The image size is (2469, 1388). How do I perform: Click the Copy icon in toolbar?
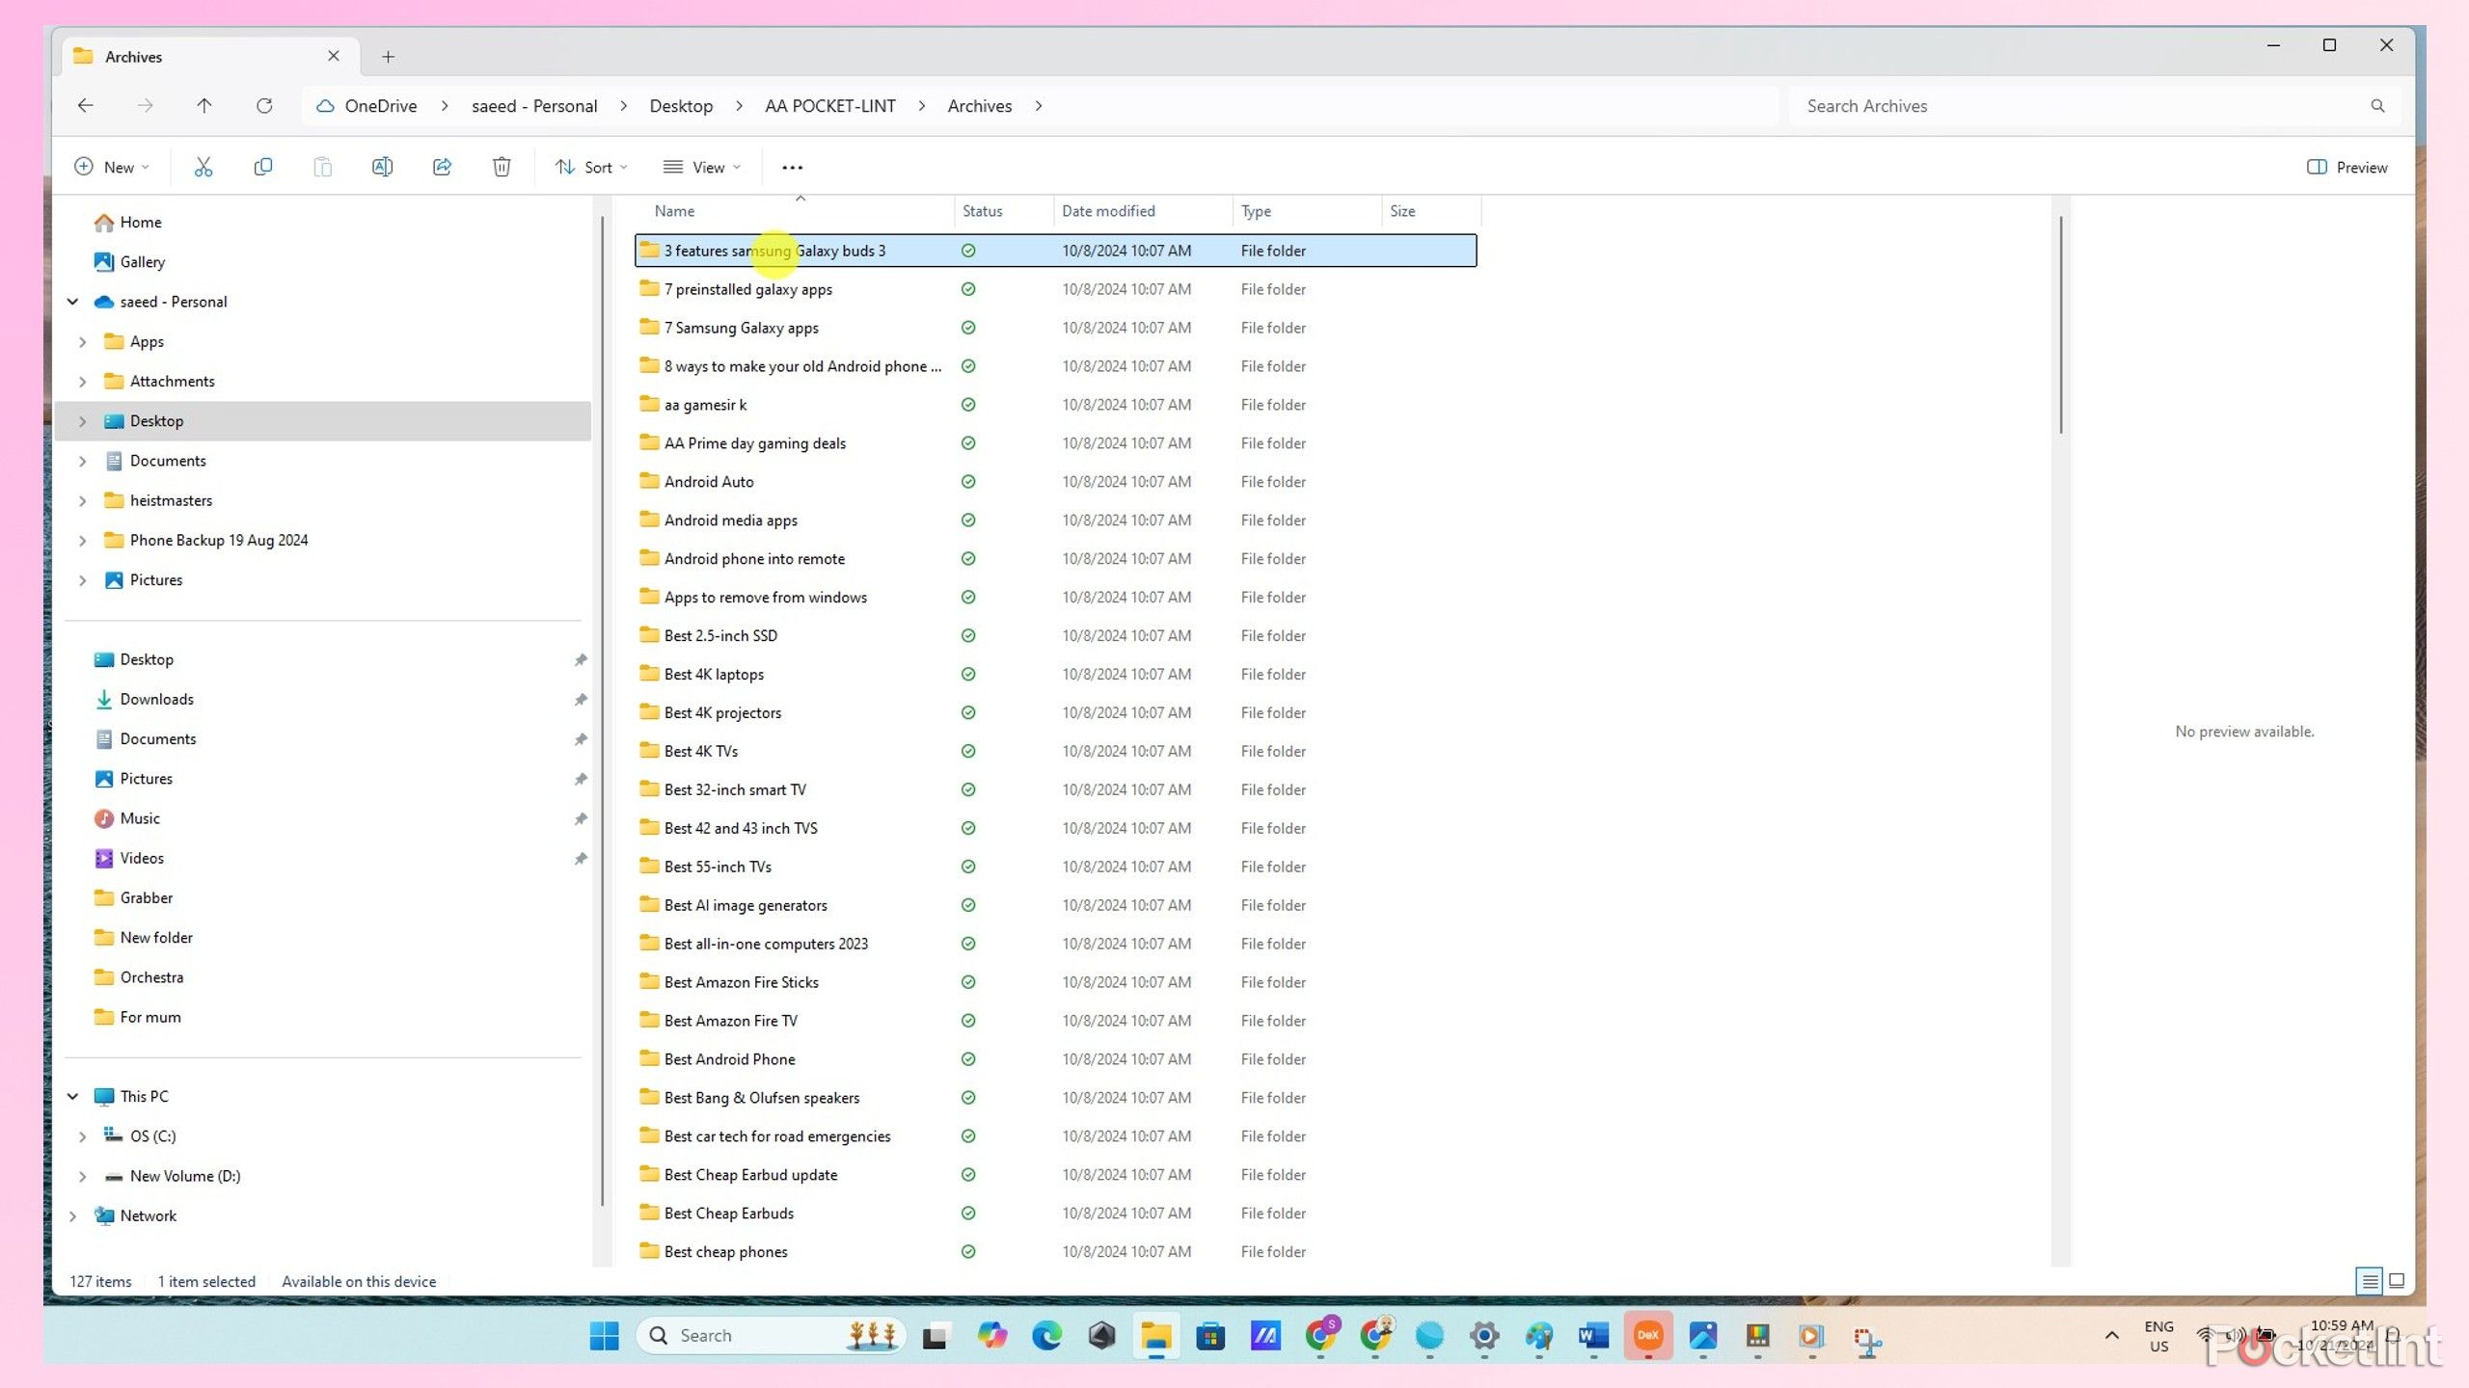coord(262,167)
